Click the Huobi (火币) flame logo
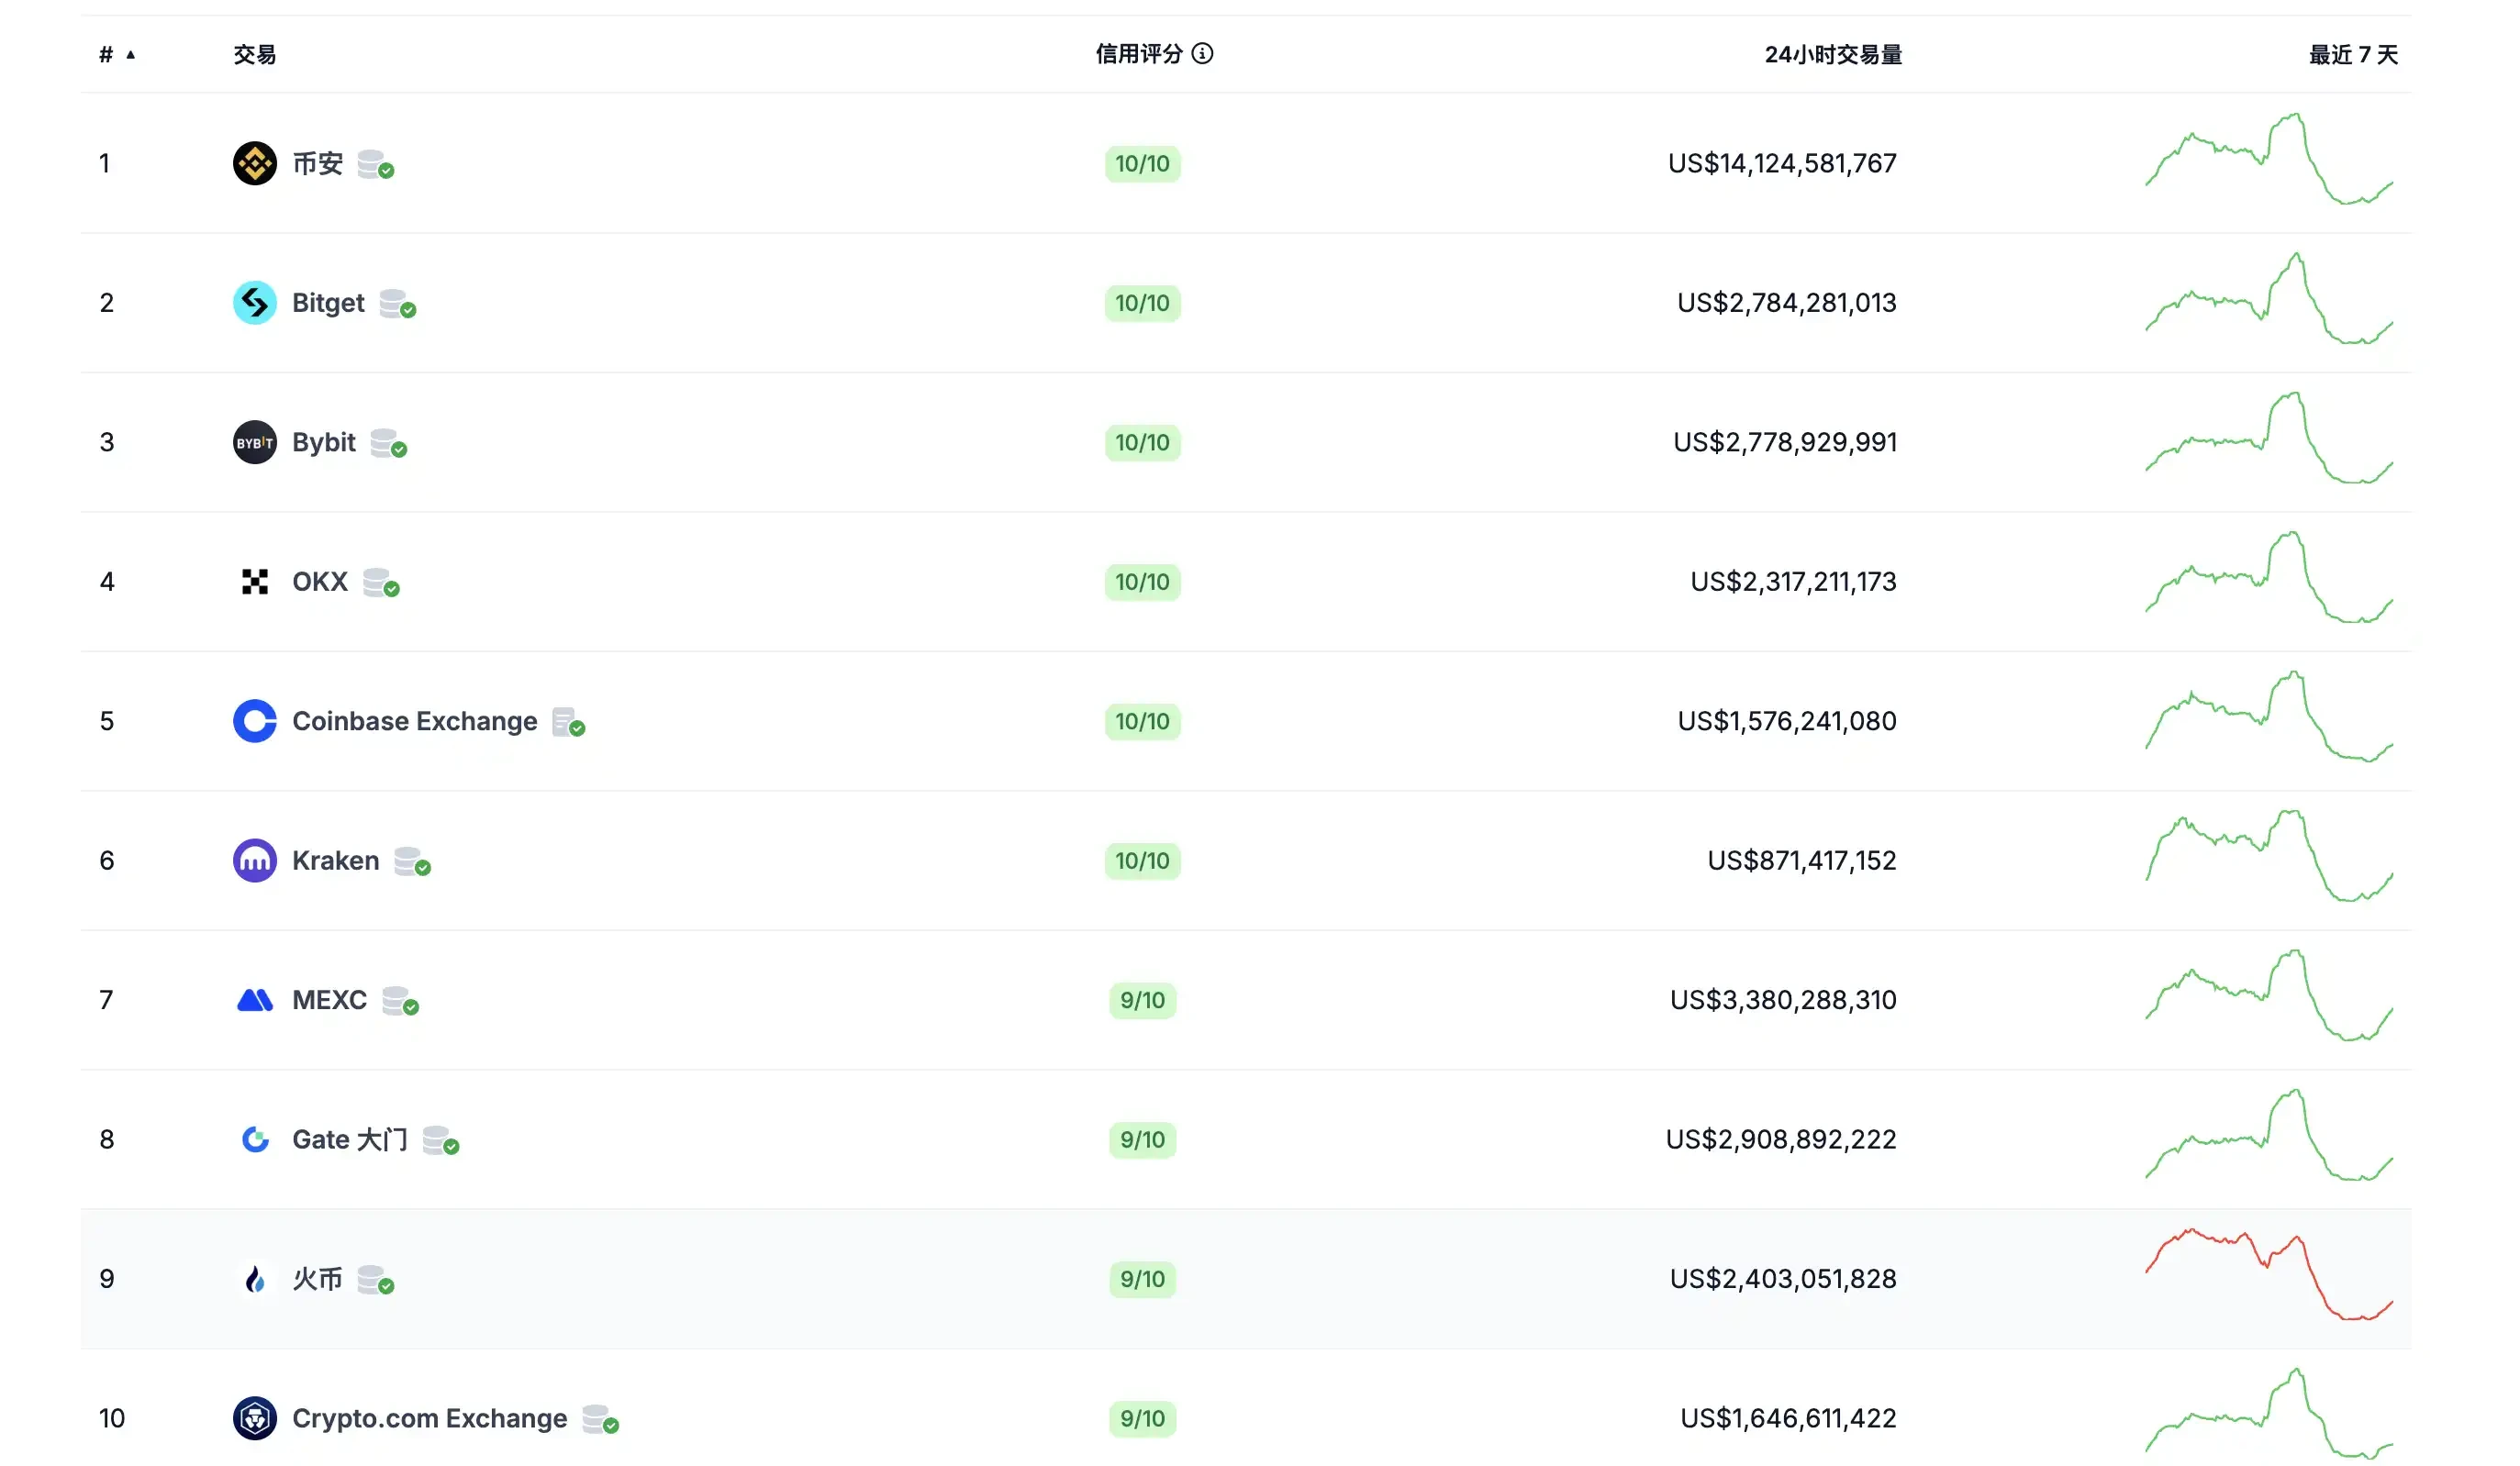 [255, 1279]
